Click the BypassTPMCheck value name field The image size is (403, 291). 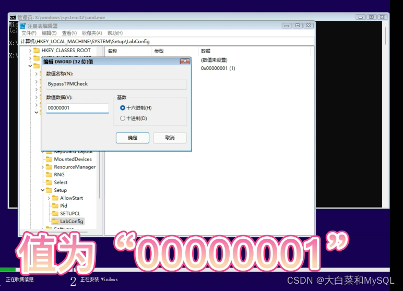pos(116,84)
